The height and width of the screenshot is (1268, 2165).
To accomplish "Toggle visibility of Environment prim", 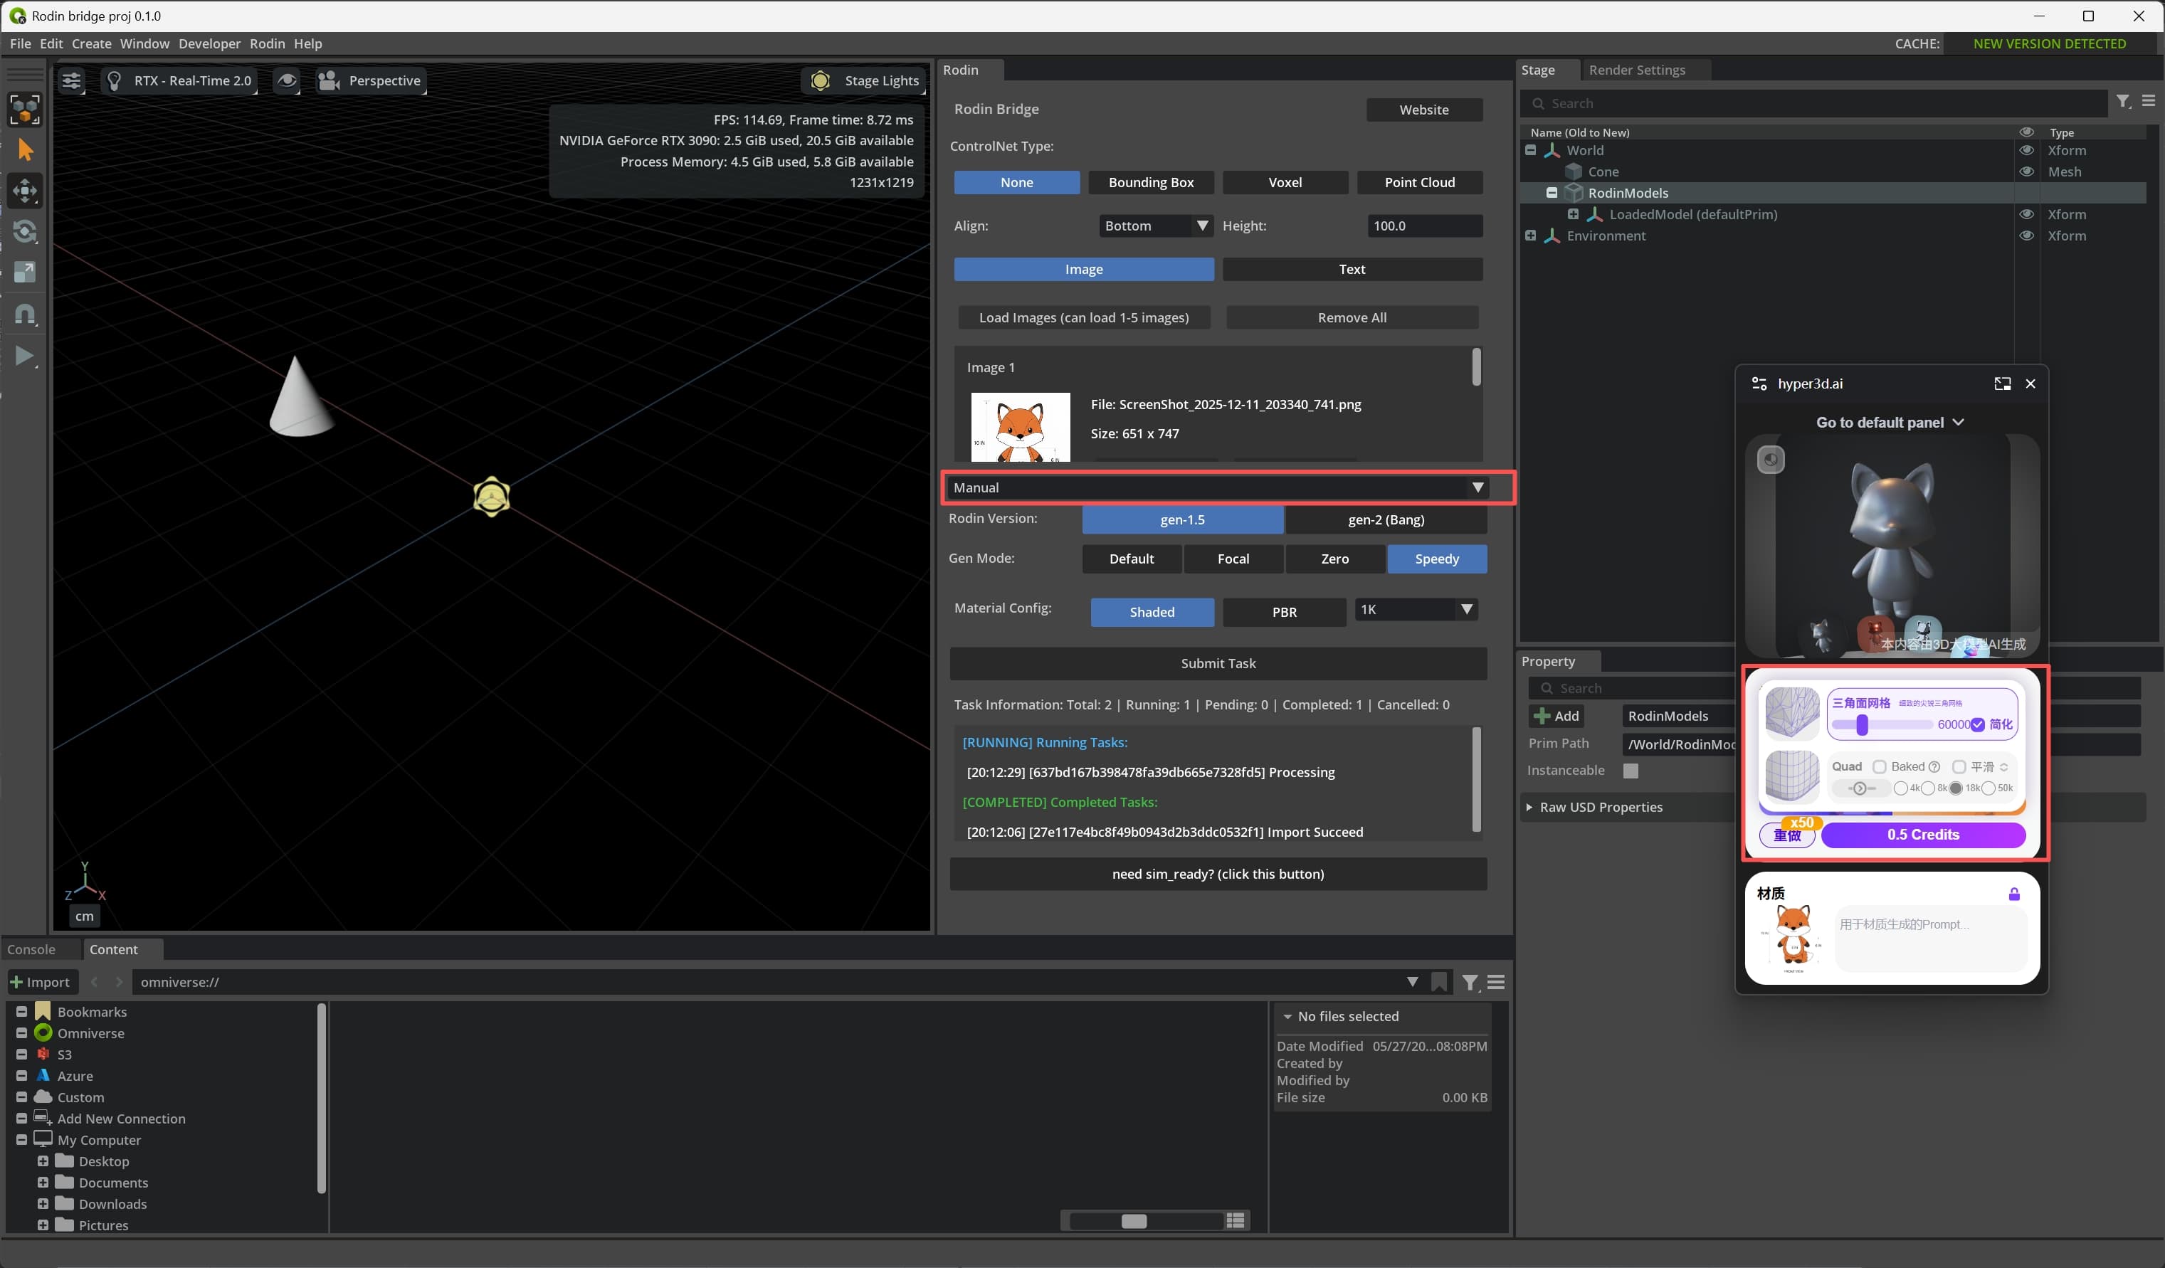I will click(2027, 236).
